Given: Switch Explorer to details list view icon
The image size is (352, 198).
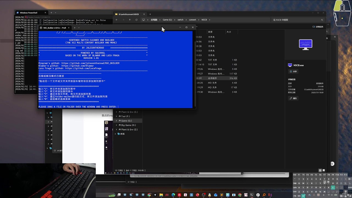Looking at the screenshot, I should pyautogui.click(x=320, y=170).
